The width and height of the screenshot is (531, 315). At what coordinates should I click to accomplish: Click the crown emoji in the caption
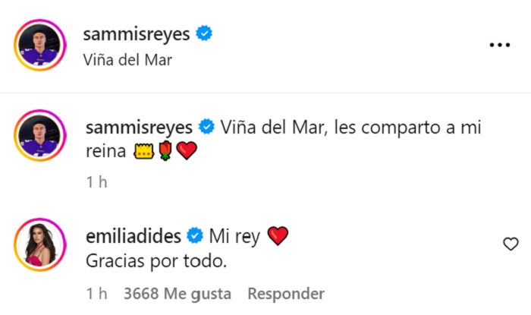pyautogui.click(x=144, y=152)
